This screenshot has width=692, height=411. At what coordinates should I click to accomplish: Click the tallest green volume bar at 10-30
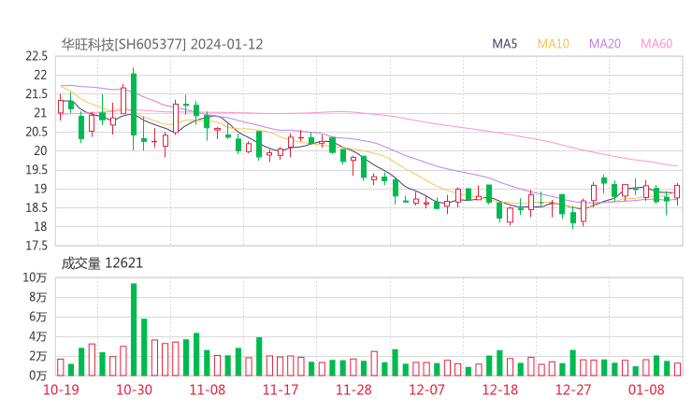click(134, 330)
